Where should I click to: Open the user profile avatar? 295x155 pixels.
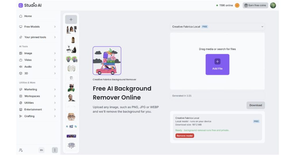(273, 5)
